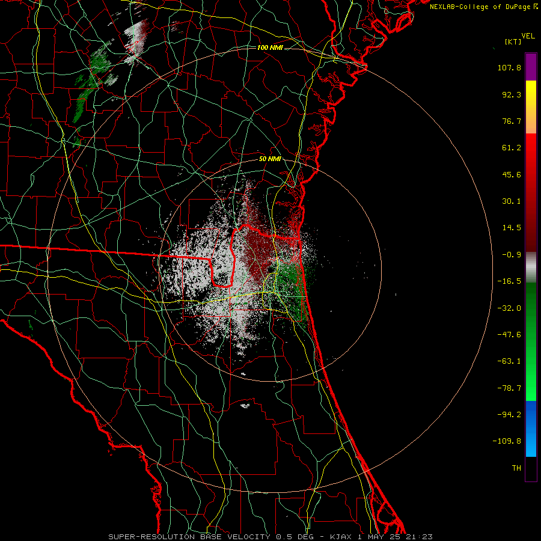Click the 30.1 velocity scale value
The height and width of the screenshot is (541, 541).
(512, 201)
